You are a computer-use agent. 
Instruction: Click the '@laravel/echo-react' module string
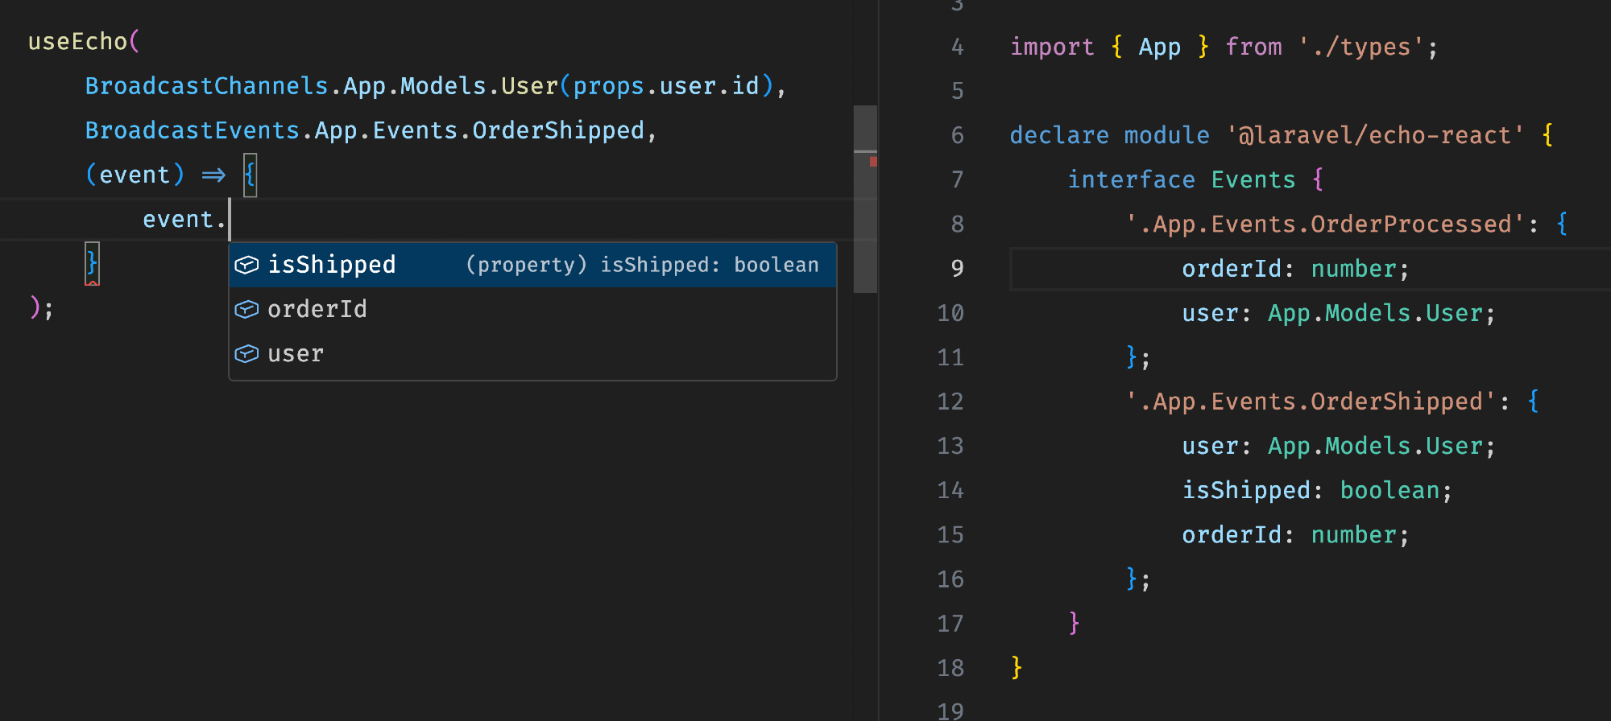click(1374, 135)
